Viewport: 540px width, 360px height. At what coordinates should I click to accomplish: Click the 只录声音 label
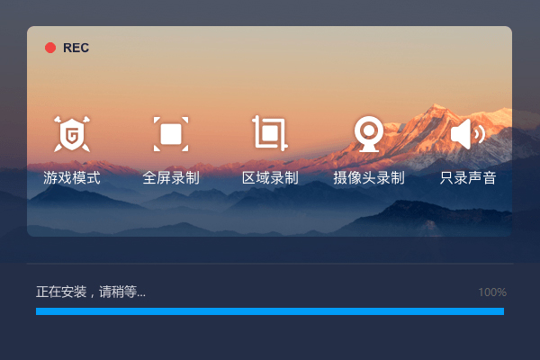(468, 178)
